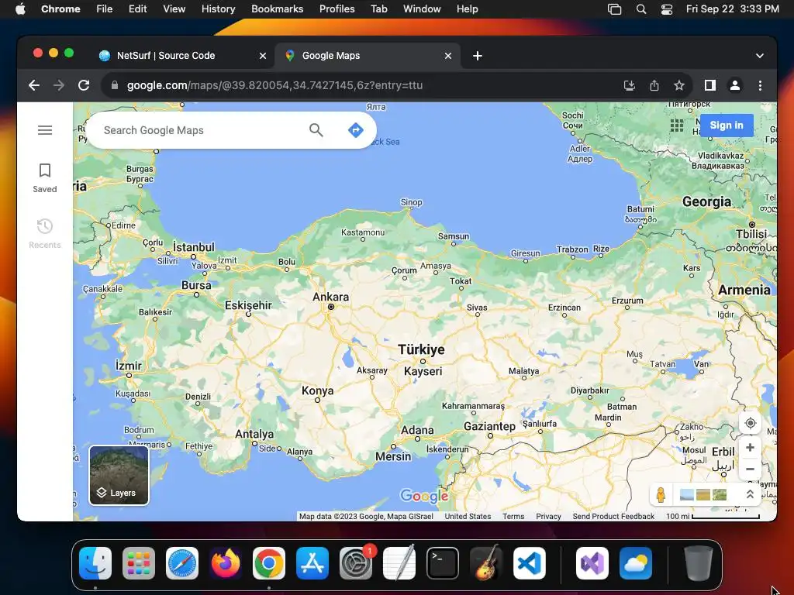Activate the Street View pegman
The width and height of the screenshot is (794, 595).
661,495
